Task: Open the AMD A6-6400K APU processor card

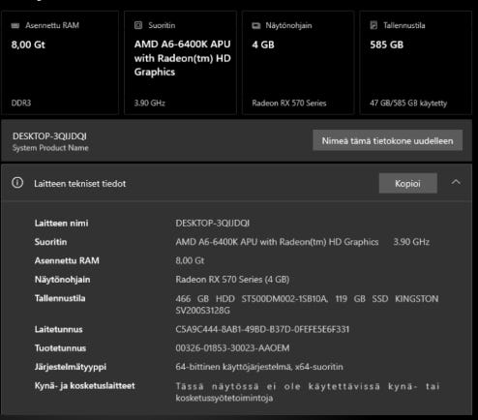Action: pos(180,63)
